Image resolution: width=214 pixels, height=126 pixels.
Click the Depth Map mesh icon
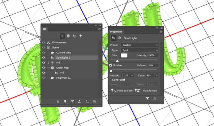(x=52, y=68)
